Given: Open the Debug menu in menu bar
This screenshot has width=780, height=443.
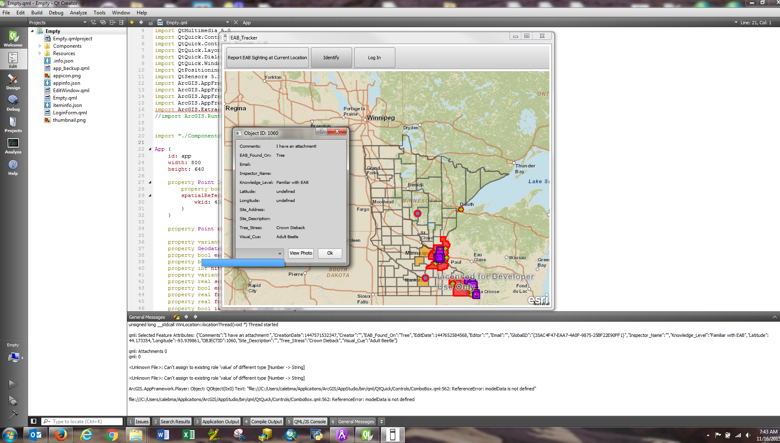Looking at the screenshot, I should [x=56, y=13].
